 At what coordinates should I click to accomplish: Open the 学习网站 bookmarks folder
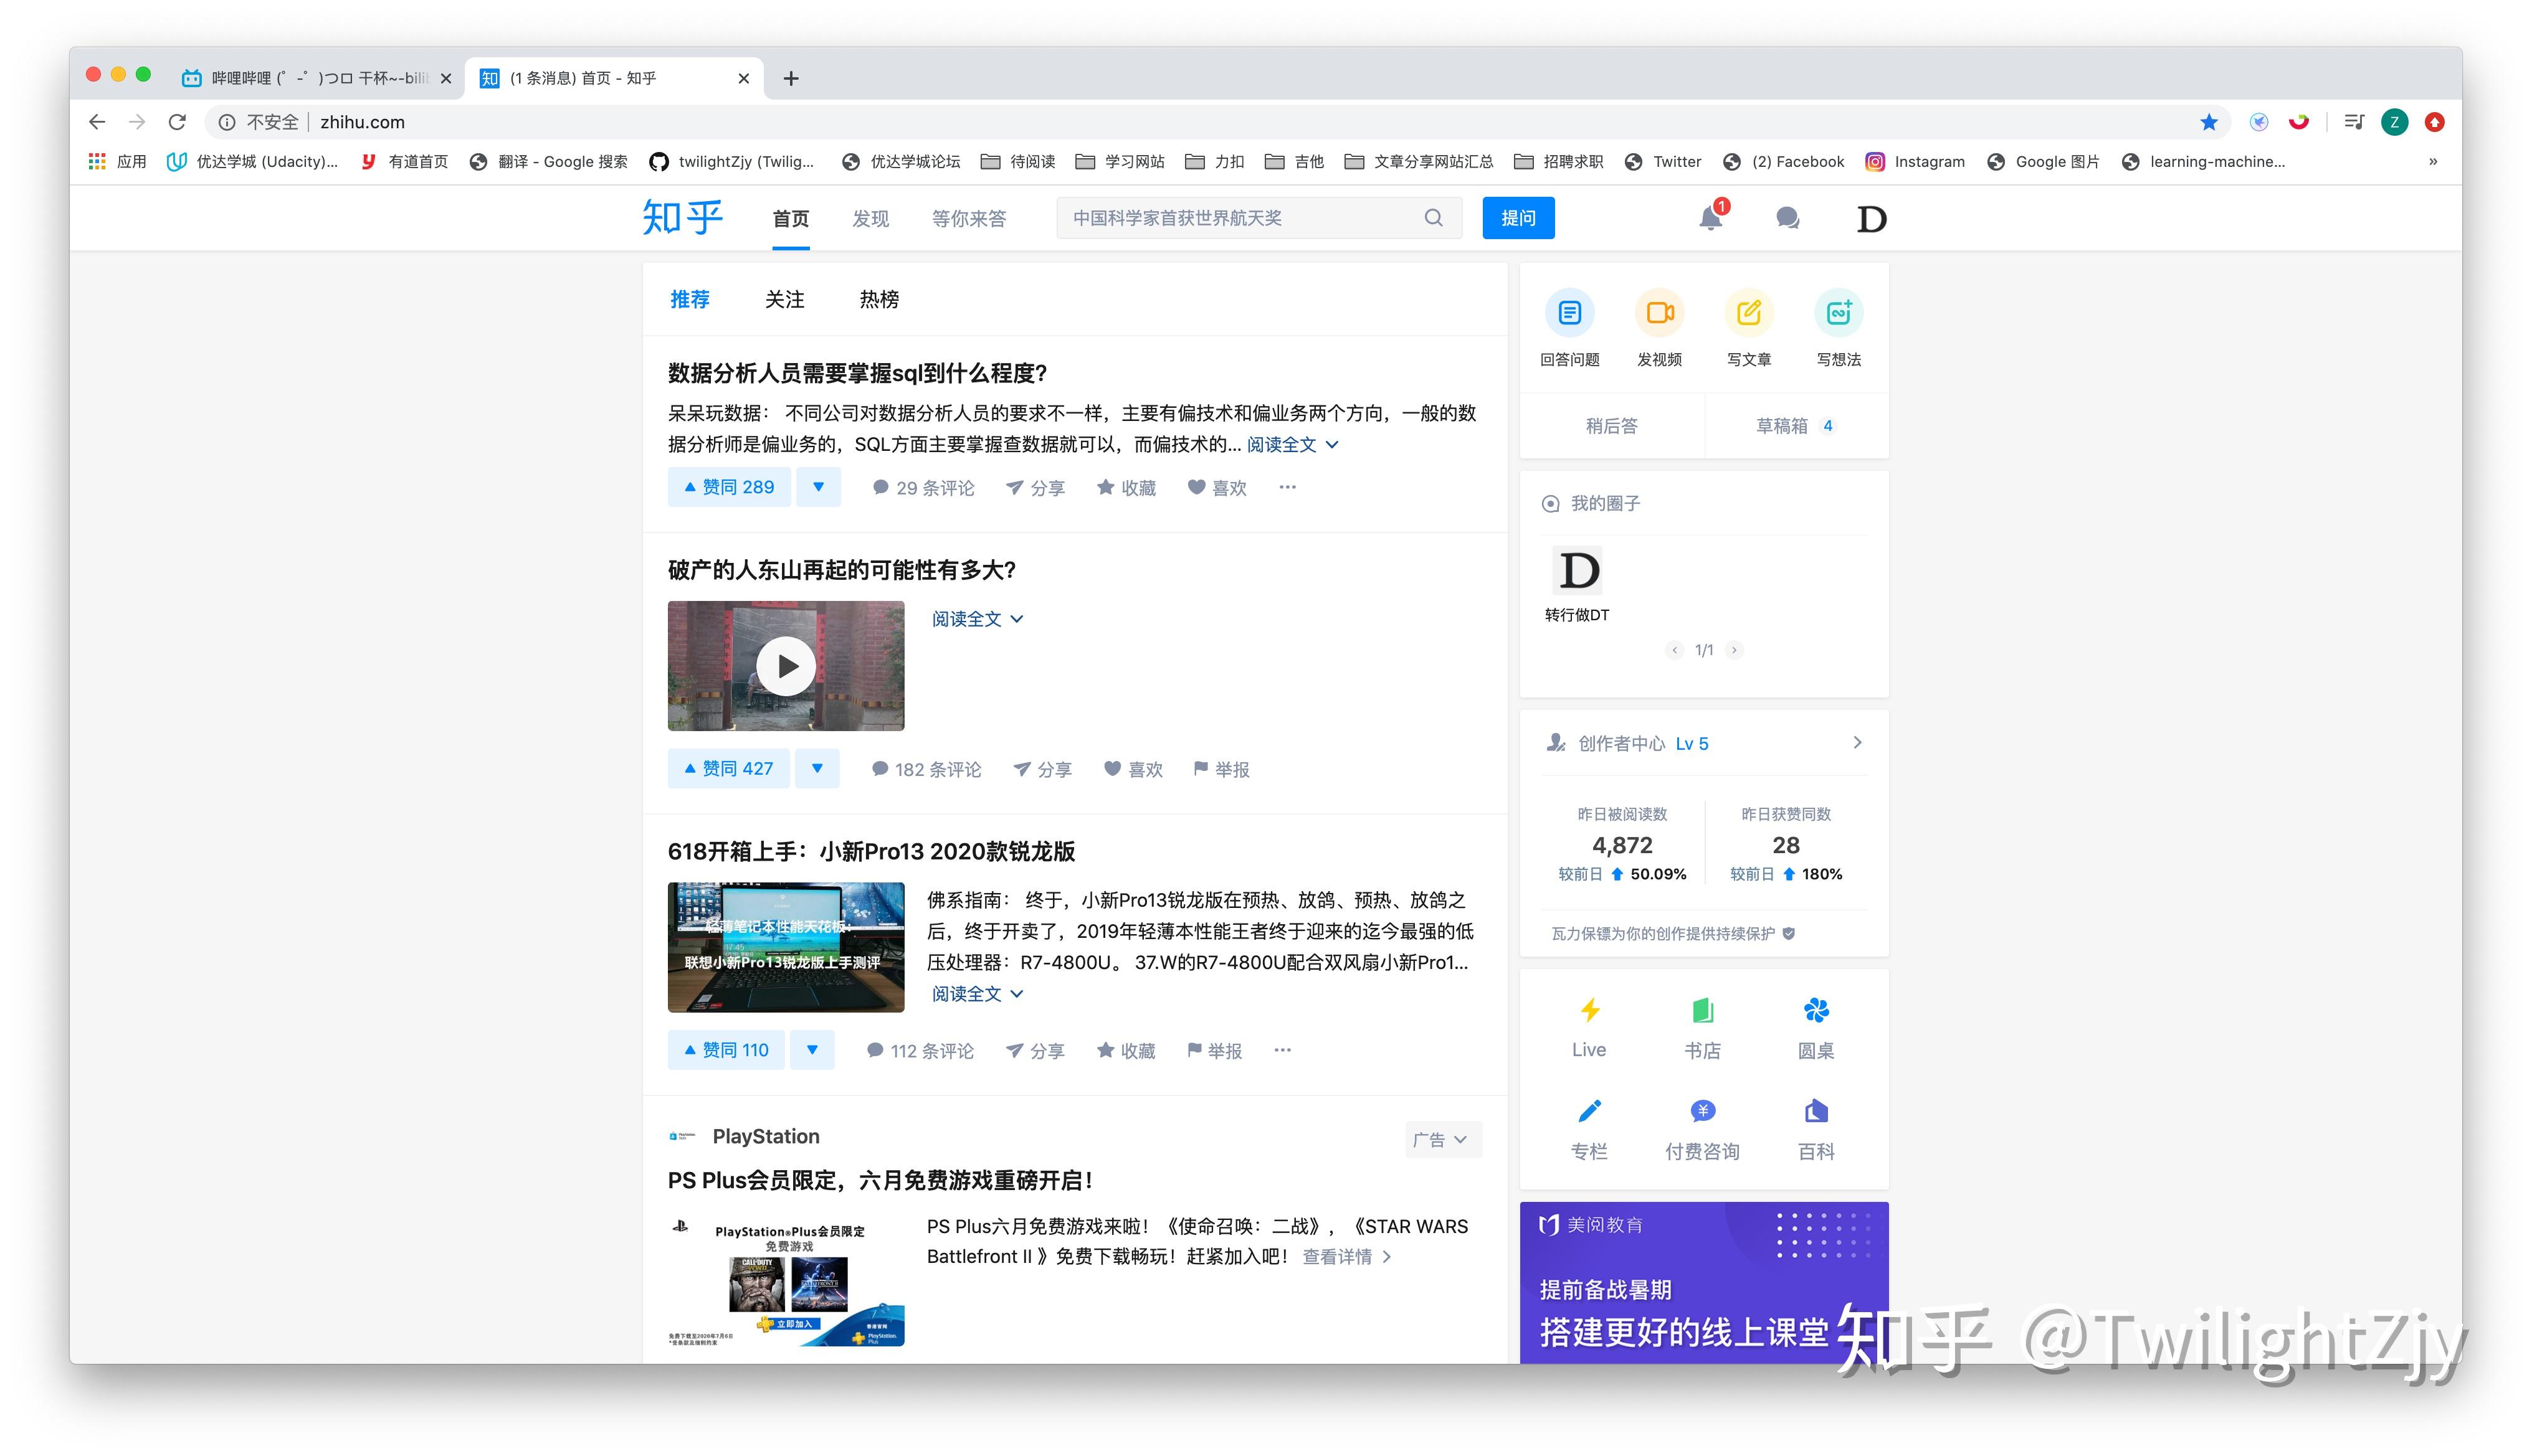1120,161
